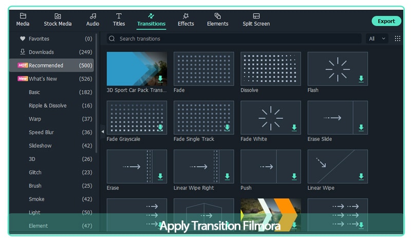The image size is (411, 242).
Task: Switch to the Titles tab
Action: click(119, 20)
